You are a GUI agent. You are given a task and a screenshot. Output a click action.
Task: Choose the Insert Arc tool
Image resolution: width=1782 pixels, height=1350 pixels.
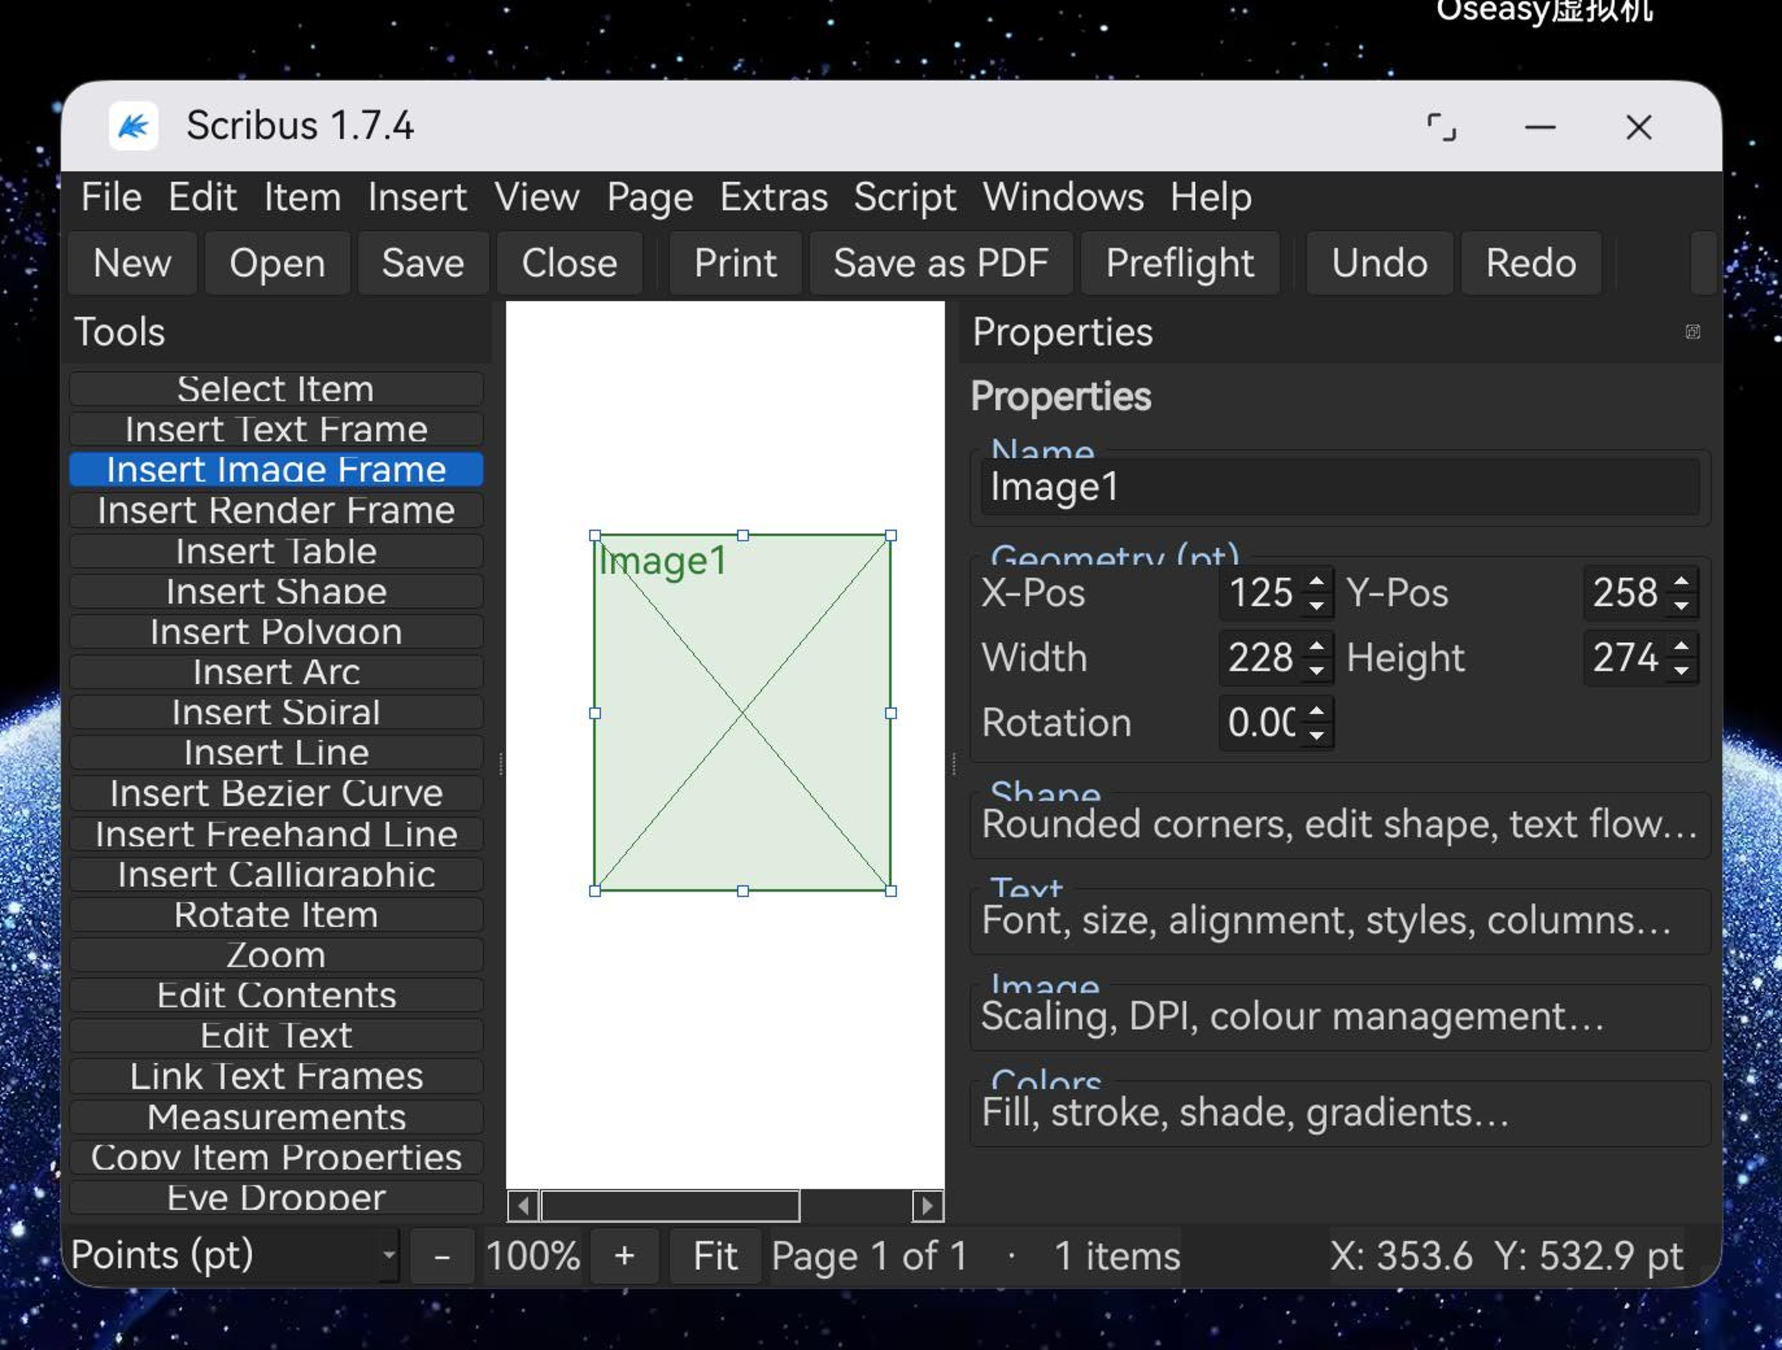pos(276,672)
